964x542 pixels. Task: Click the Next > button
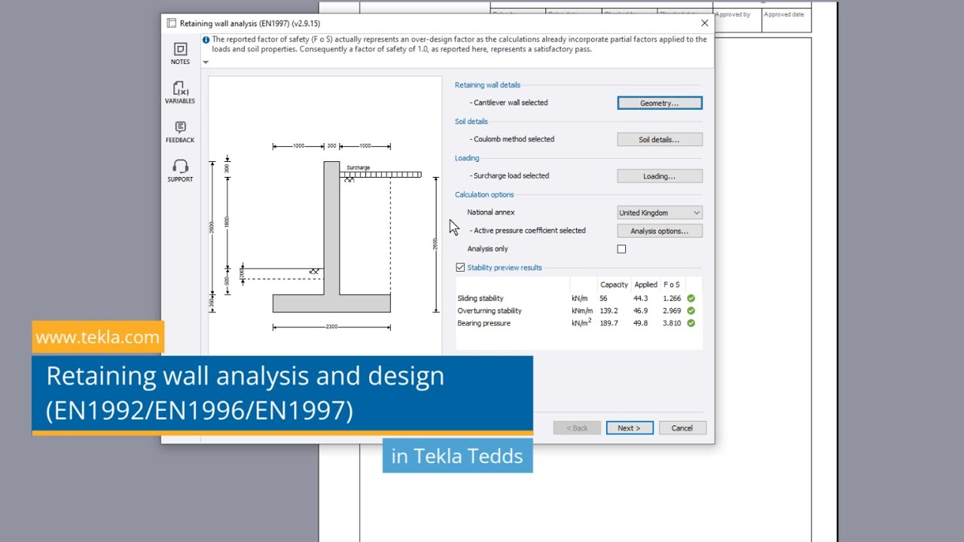click(x=630, y=428)
